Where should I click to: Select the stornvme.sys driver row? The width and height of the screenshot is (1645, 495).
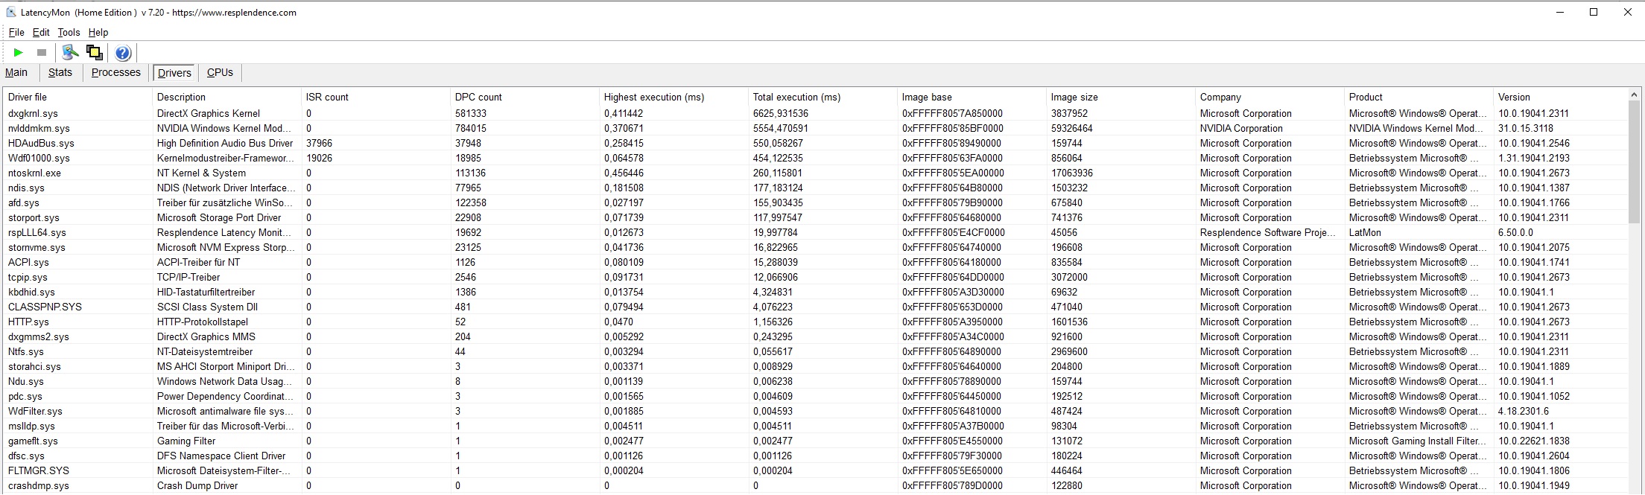click(x=816, y=247)
